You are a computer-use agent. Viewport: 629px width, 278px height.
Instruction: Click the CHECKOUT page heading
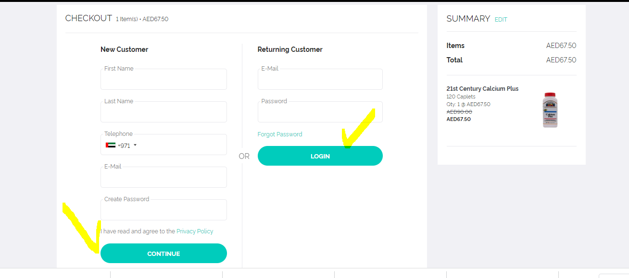pos(88,18)
